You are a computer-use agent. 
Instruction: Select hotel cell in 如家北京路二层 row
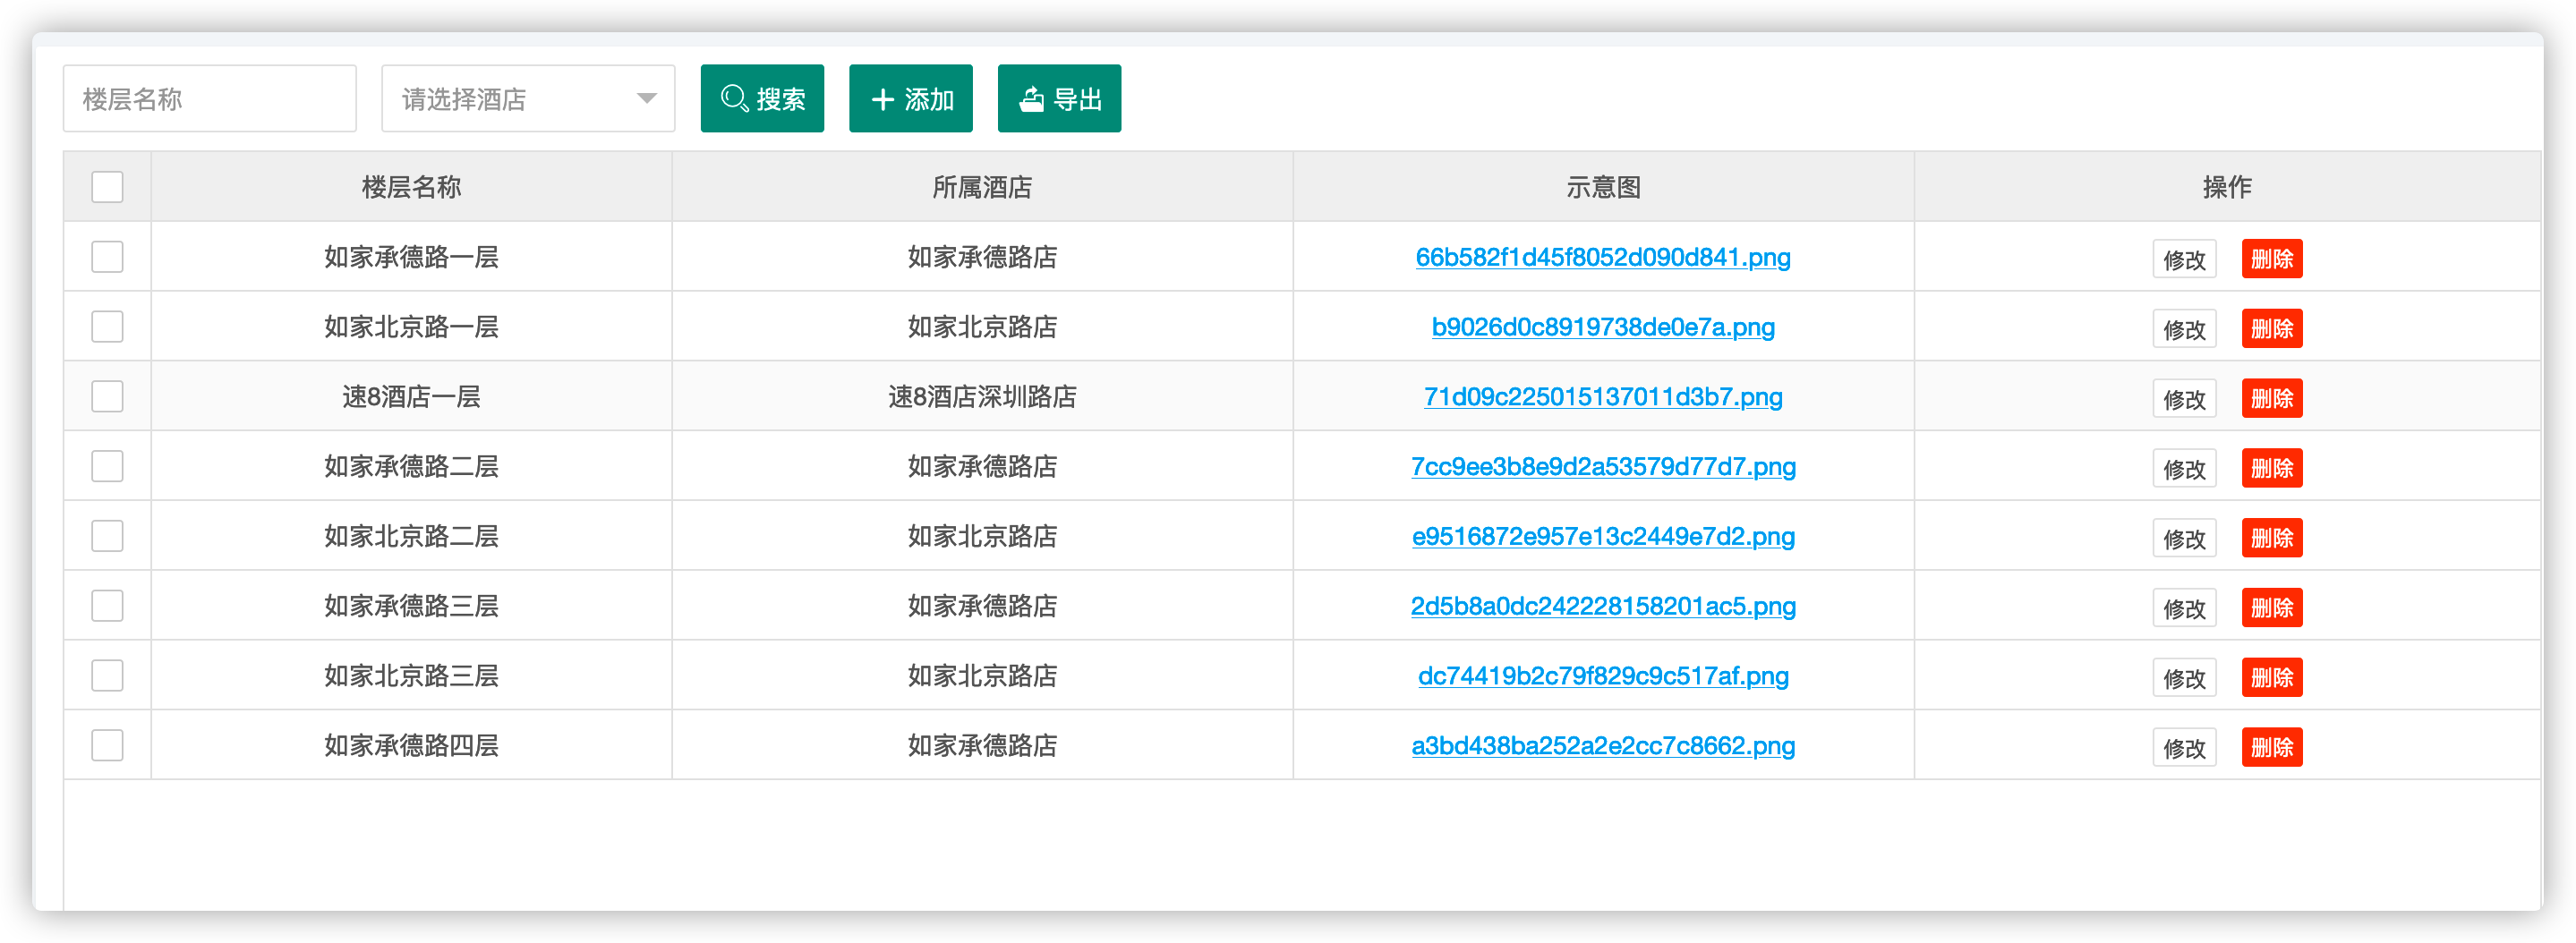(982, 536)
